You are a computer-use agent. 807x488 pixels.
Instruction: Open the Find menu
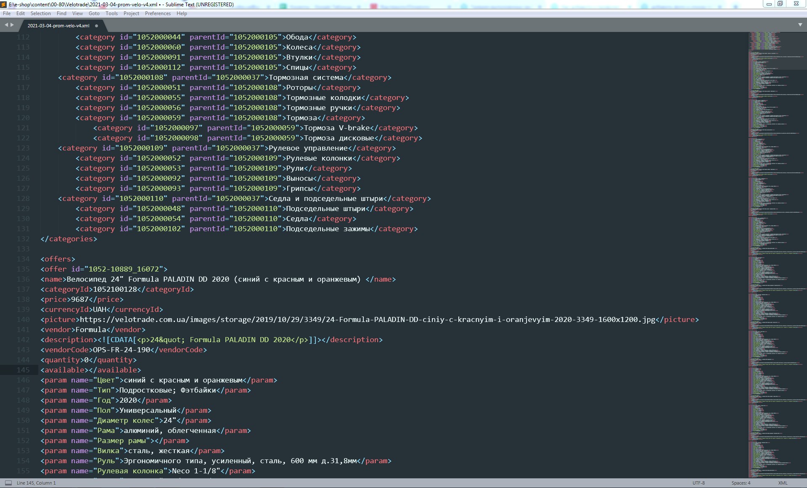point(61,13)
